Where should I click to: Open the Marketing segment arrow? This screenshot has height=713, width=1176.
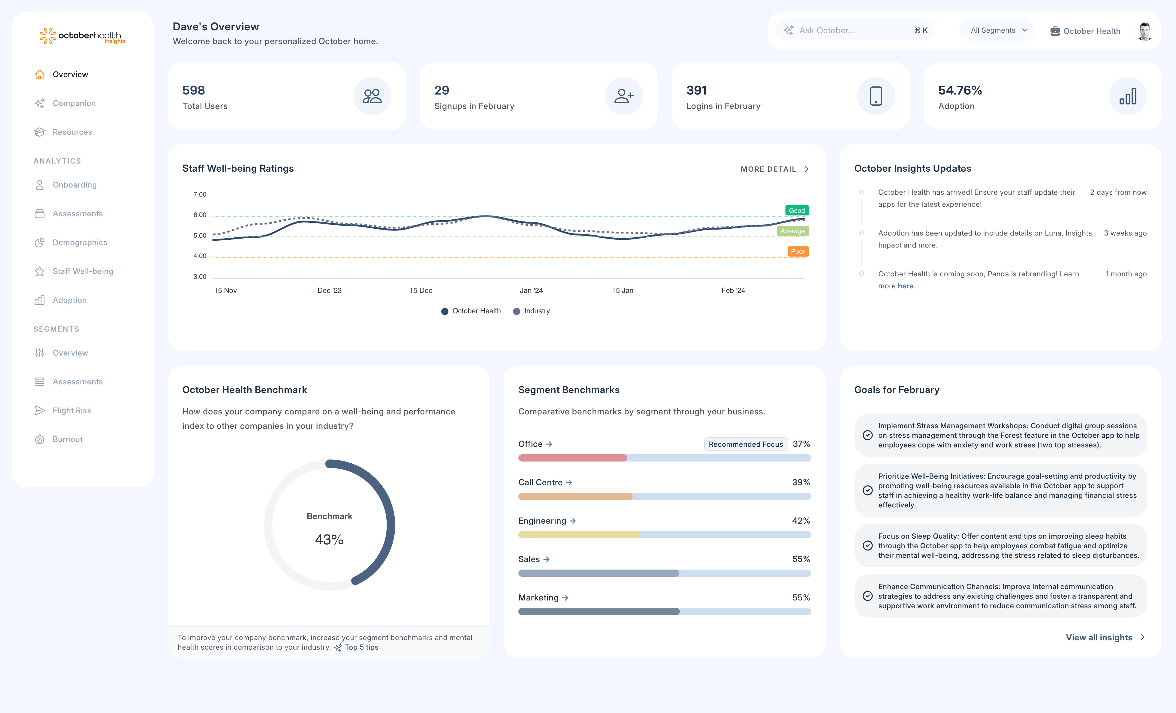(x=565, y=597)
